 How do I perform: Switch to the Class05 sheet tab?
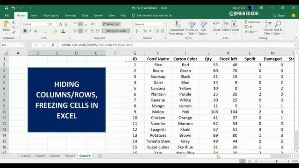[70, 156]
